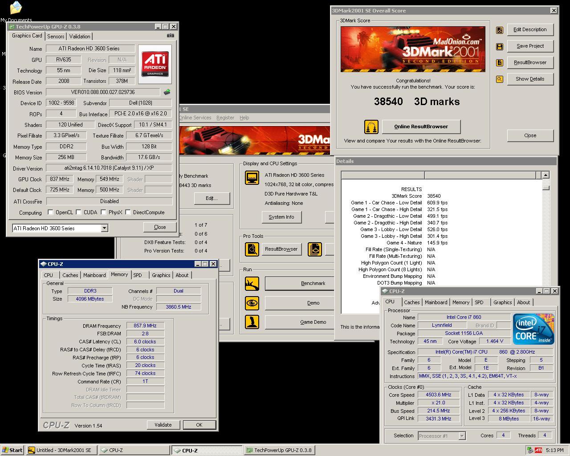Click the green system tray icon

pyautogui.click(x=530, y=450)
